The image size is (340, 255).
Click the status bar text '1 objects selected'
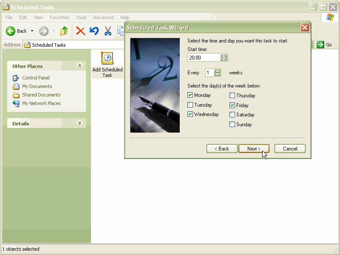(x=21, y=249)
